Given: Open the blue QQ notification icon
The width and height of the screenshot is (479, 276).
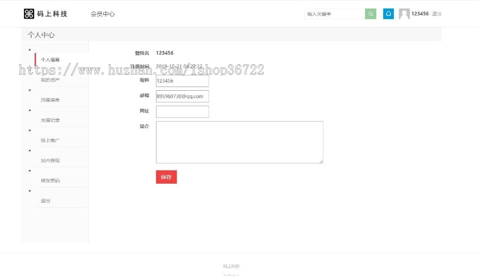Looking at the screenshot, I should coord(389,14).
